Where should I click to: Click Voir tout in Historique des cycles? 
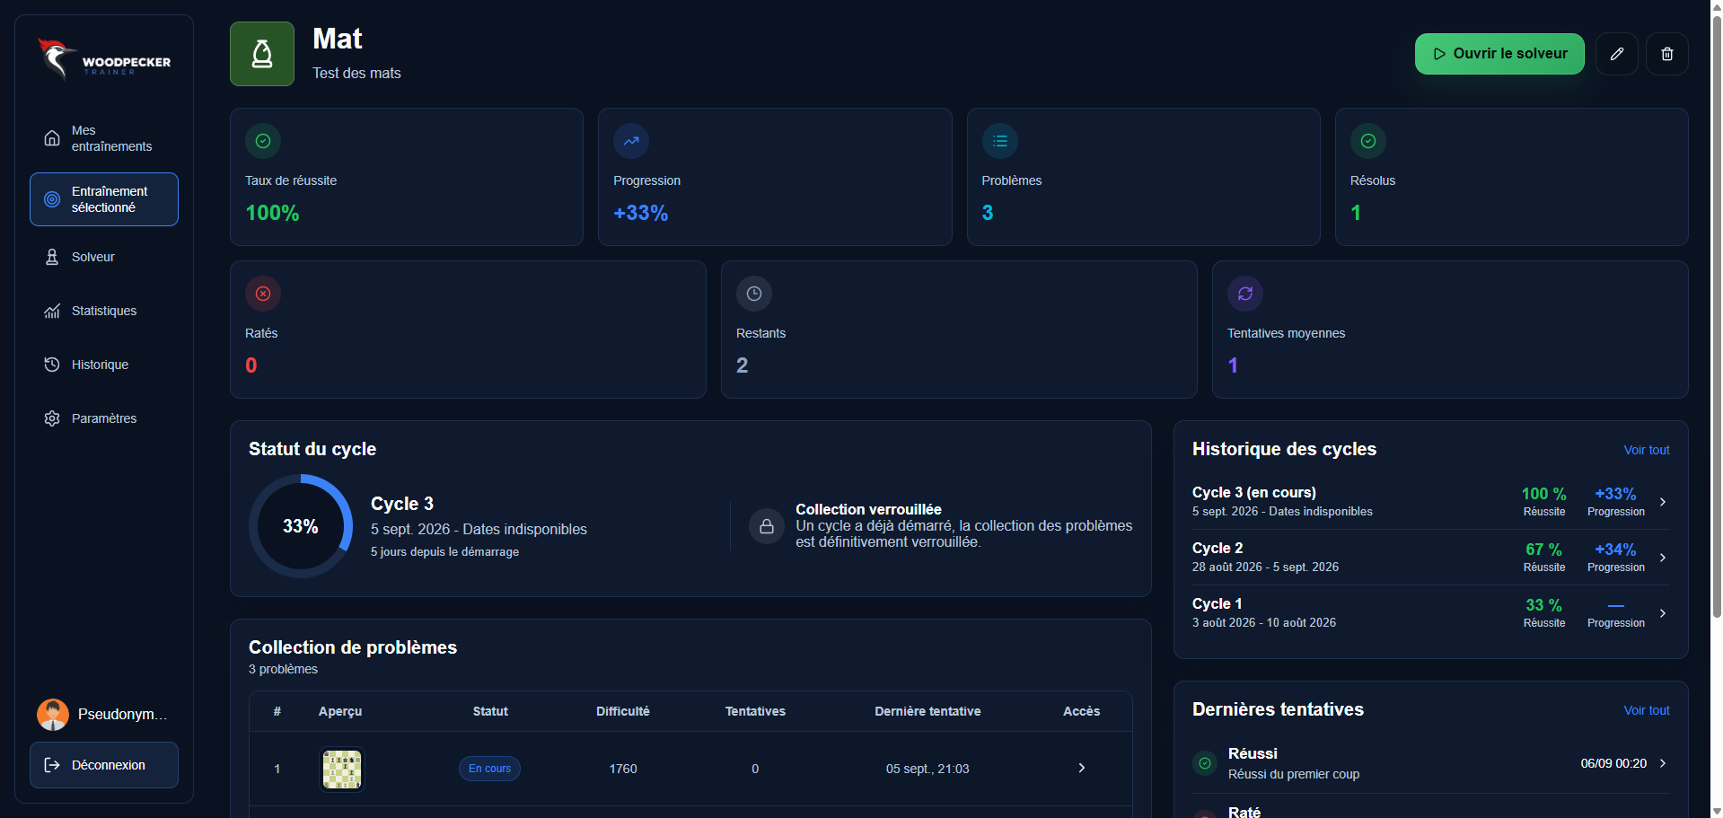coord(1647,450)
